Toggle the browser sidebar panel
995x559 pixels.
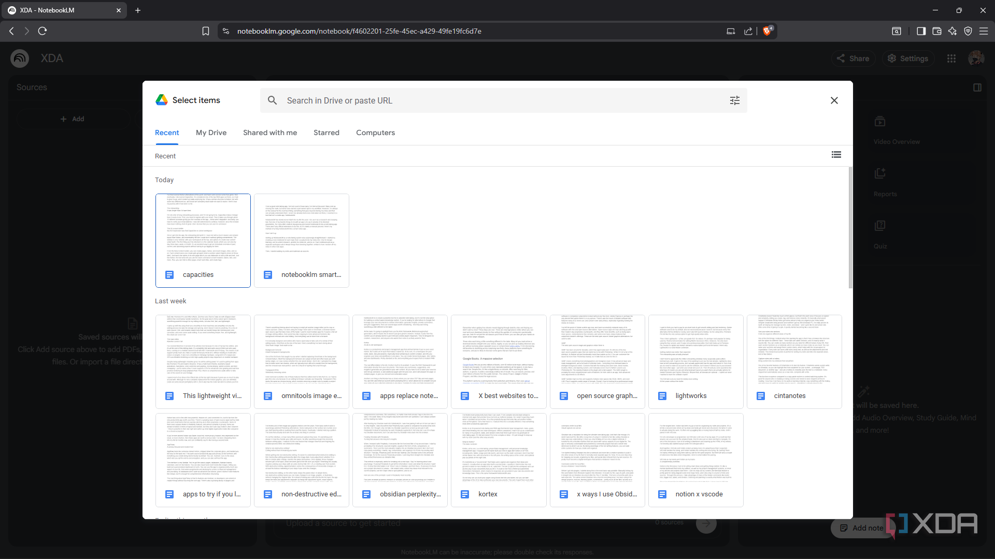pyautogui.click(x=921, y=31)
